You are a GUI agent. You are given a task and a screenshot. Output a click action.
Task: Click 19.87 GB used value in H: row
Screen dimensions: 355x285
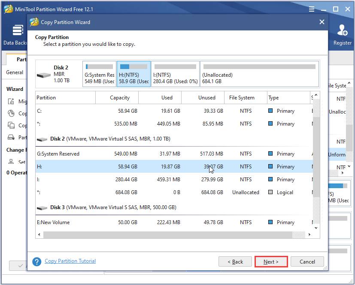tap(170, 167)
